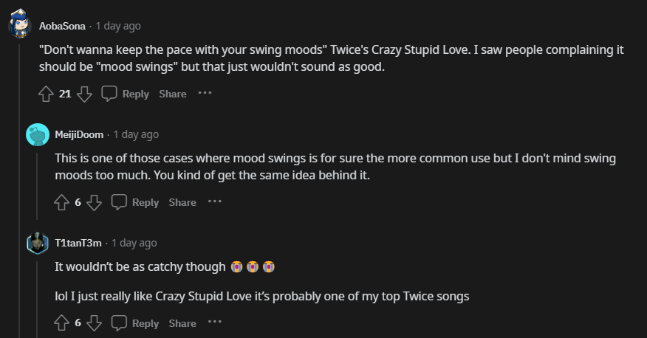Screen dimensions: 647x338
Task: Open AobaSona's avatar profile picture
Action: [20, 26]
